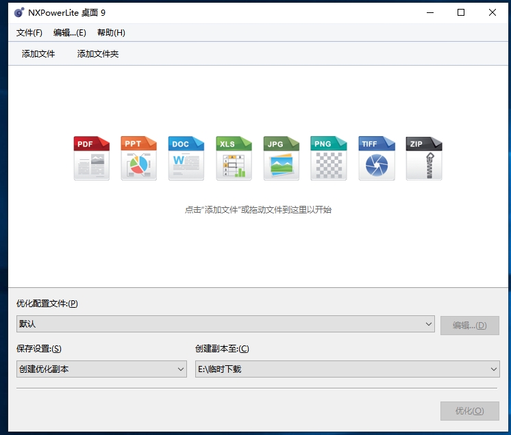
Task: Open the 编辑...(E) menu
Action: [x=70, y=33]
